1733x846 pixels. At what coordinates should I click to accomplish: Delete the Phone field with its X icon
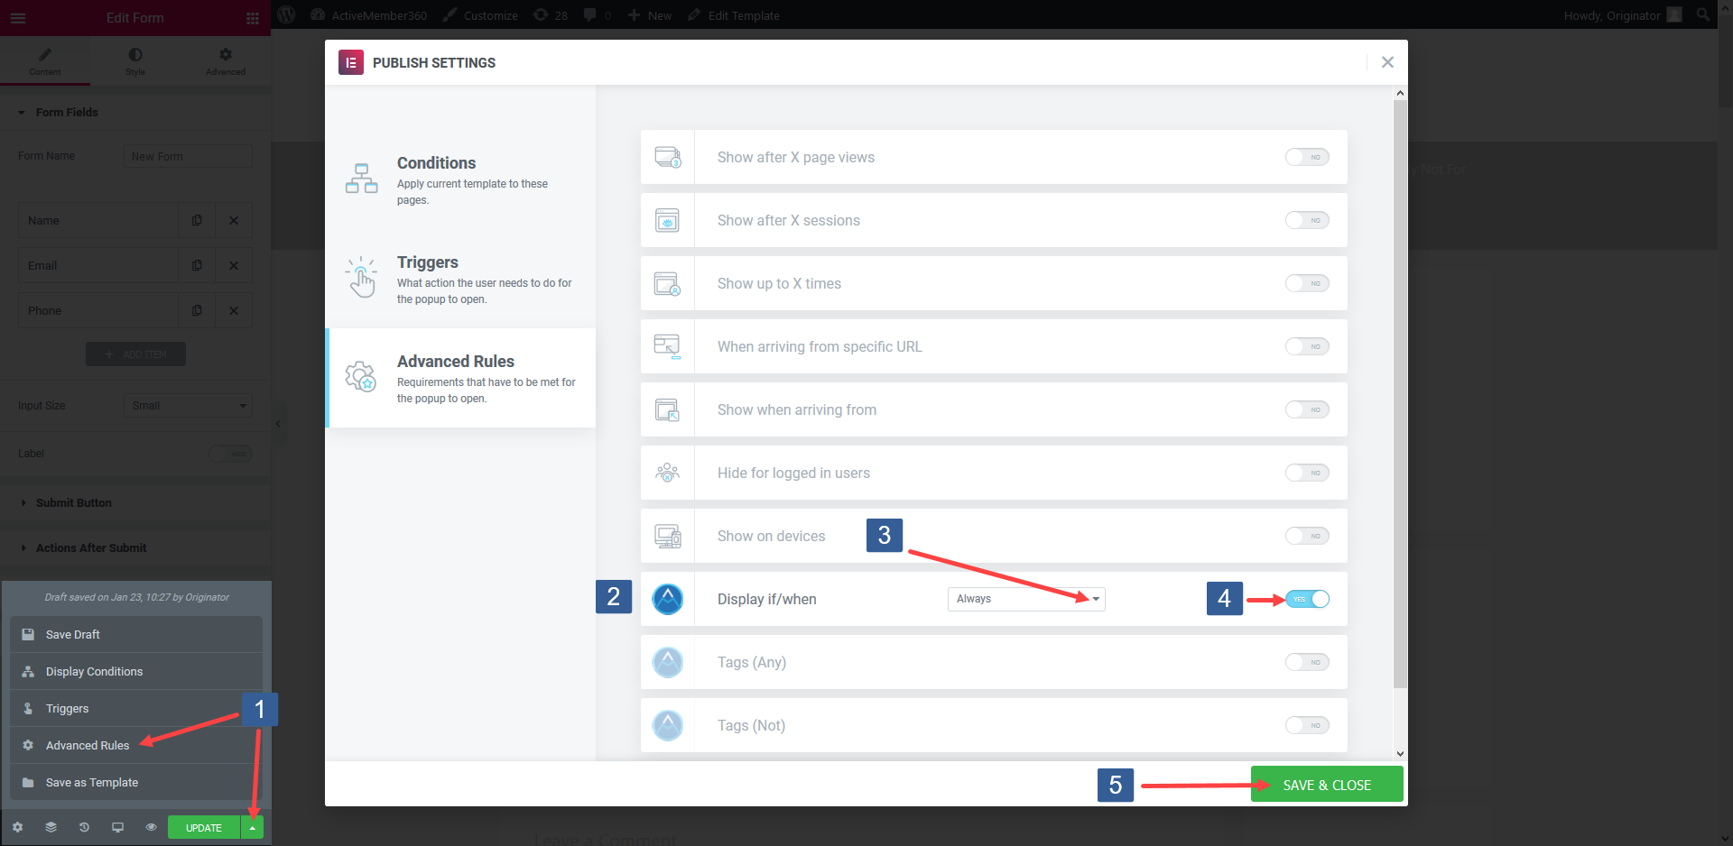point(233,309)
